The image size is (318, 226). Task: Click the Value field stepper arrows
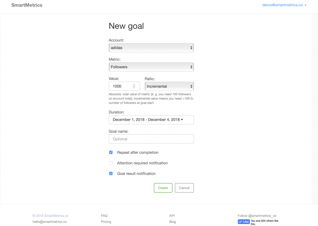pyautogui.click(x=134, y=86)
